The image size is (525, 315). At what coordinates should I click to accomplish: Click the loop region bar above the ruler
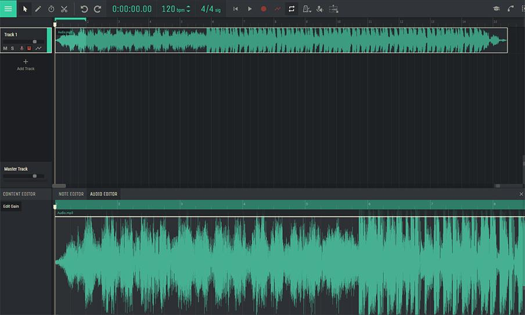[70, 19]
